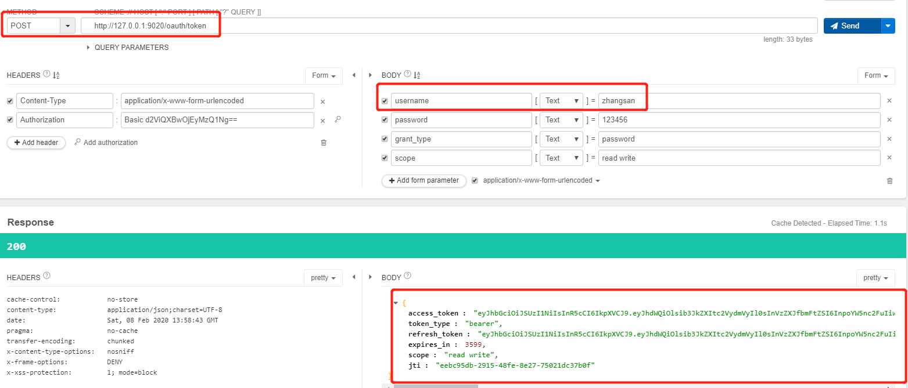Image resolution: width=908 pixels, height=388 pixels.
Task: Uncheck the Content-Type header checkbox
Action: [10, 101]
